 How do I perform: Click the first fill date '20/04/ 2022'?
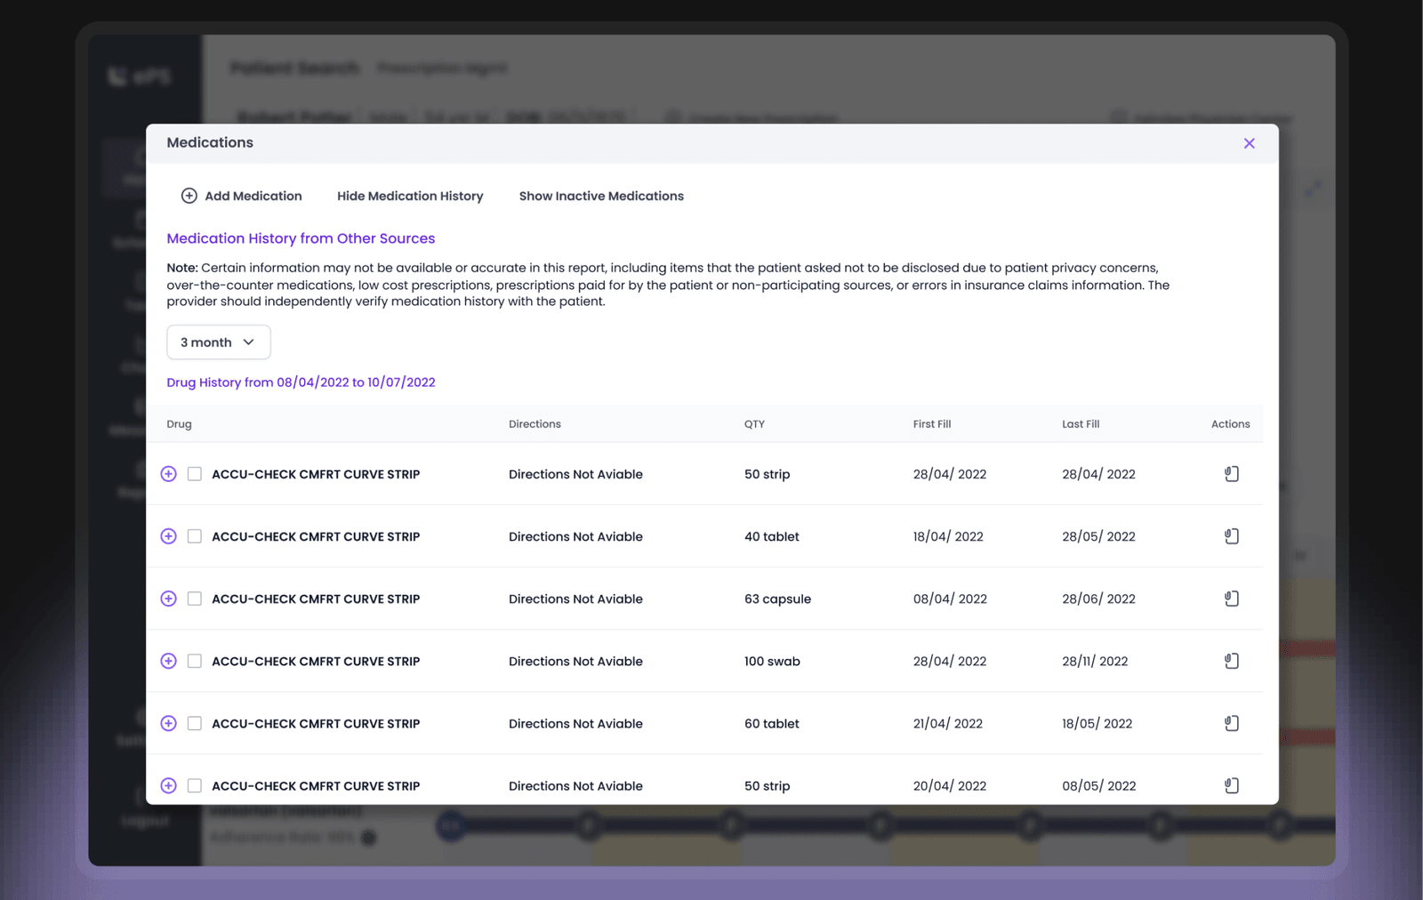(950, 785)
